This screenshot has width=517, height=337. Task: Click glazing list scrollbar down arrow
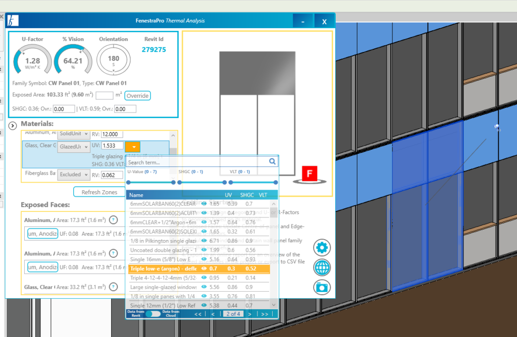pyautogui.click(x=274, y=305)
